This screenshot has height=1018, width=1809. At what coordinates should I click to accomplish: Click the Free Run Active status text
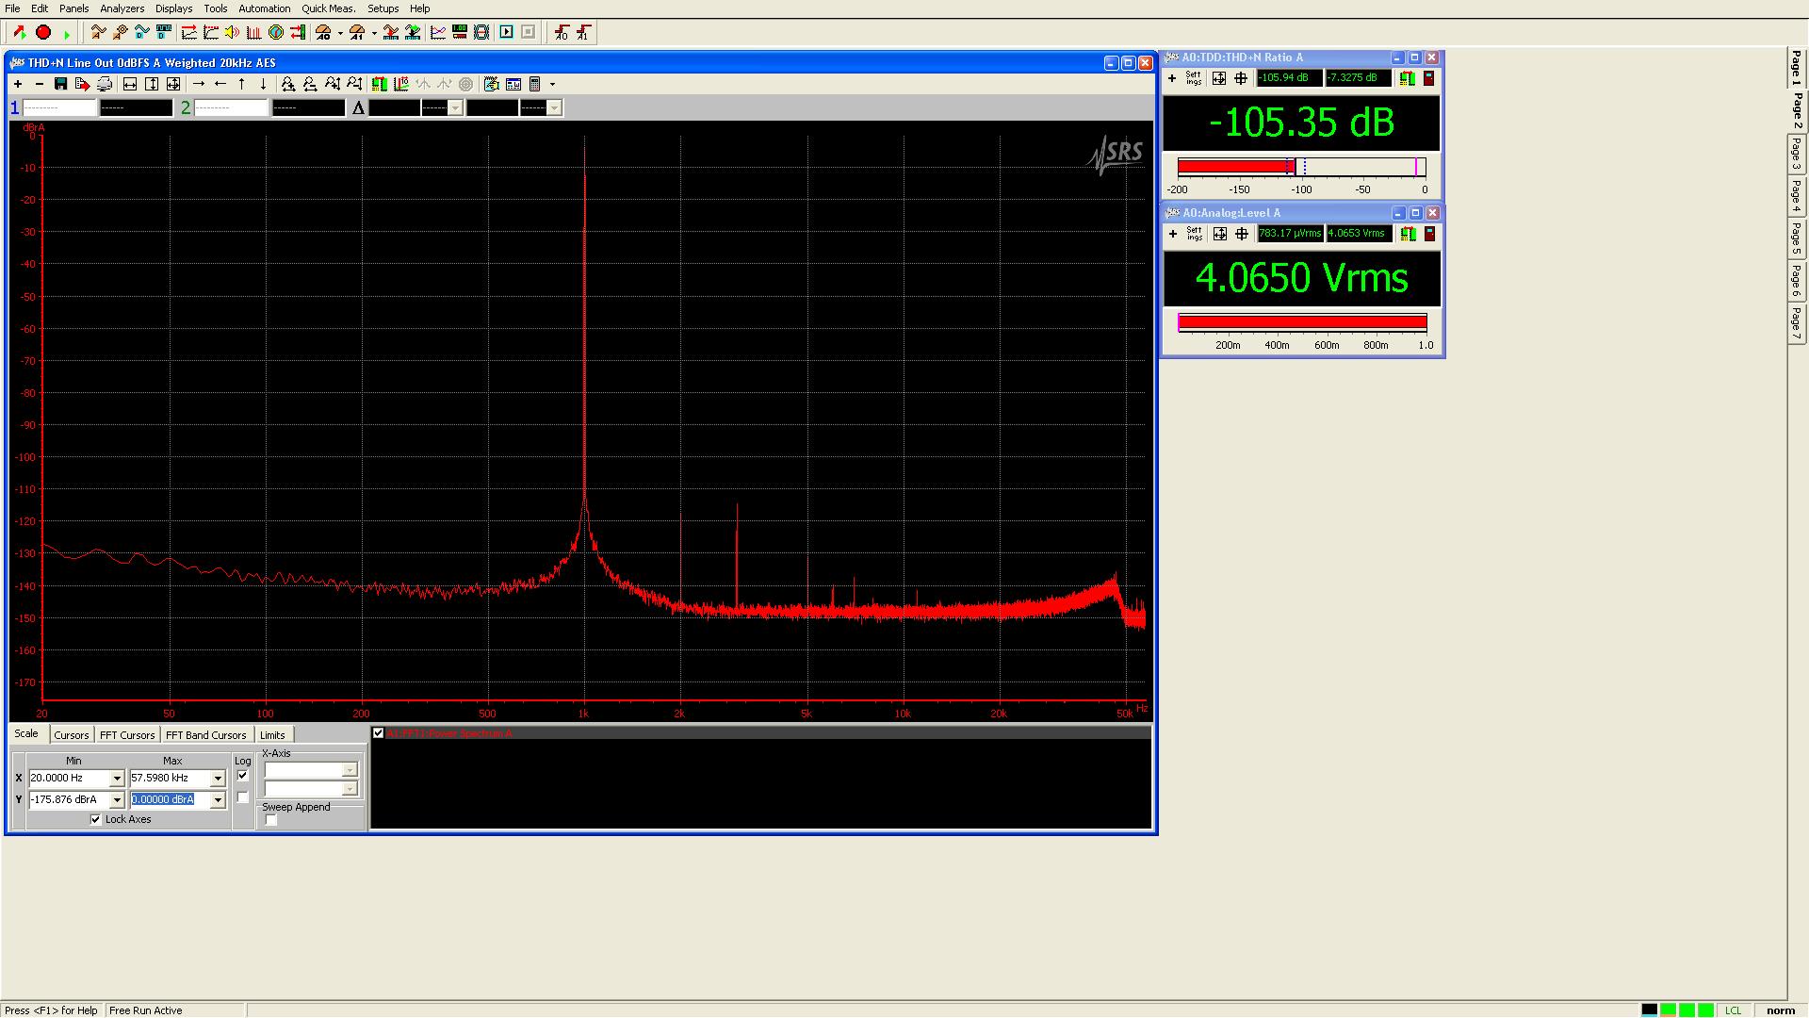(146, 1010)
